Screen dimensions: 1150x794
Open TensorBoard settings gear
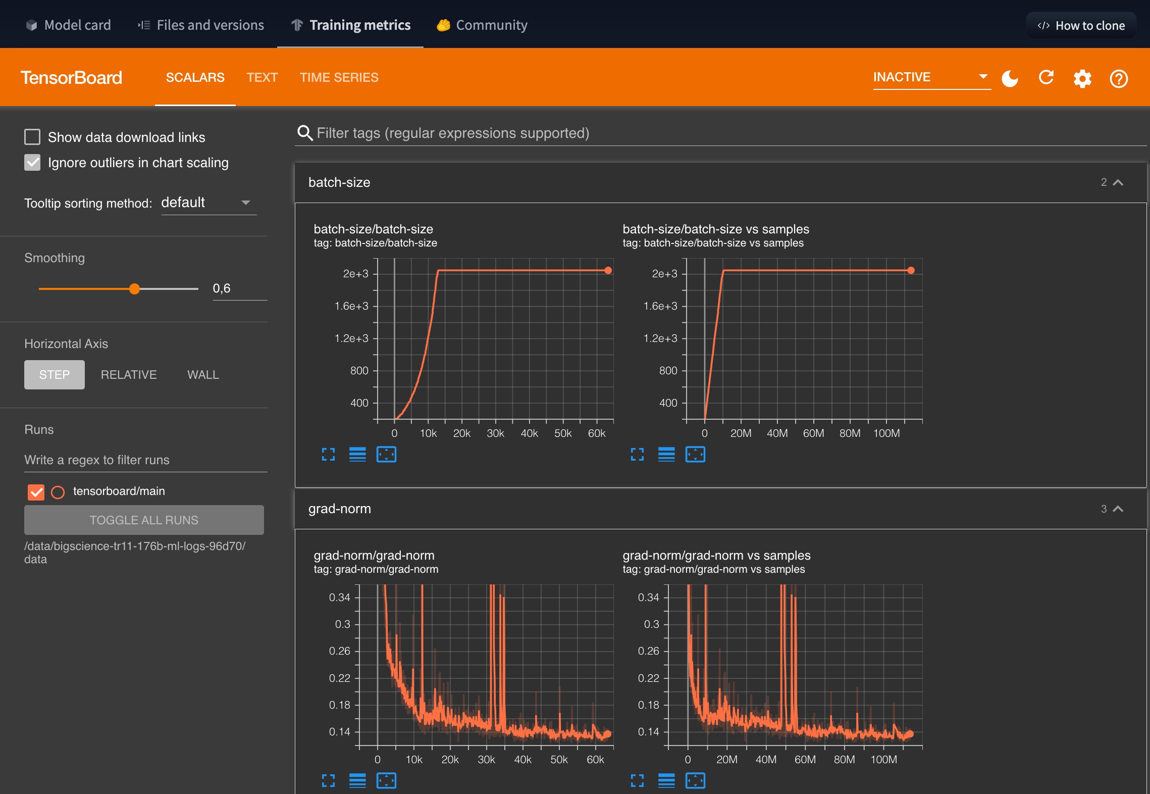pos(1082,78)
